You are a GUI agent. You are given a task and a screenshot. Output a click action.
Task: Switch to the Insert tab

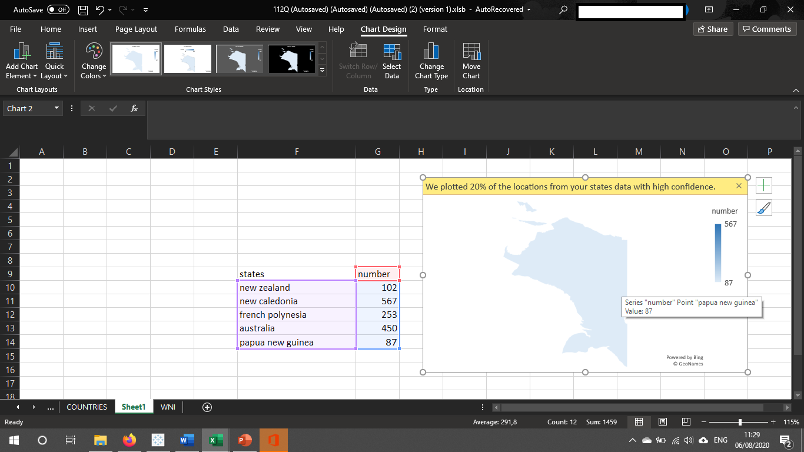point(88,29)
